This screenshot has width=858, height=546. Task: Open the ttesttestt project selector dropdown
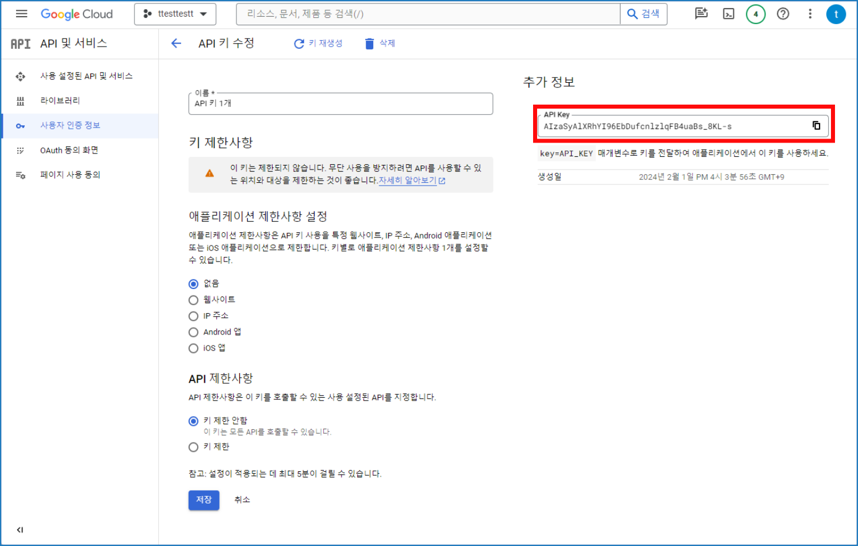pyautogui.click(x=175, y=14)
